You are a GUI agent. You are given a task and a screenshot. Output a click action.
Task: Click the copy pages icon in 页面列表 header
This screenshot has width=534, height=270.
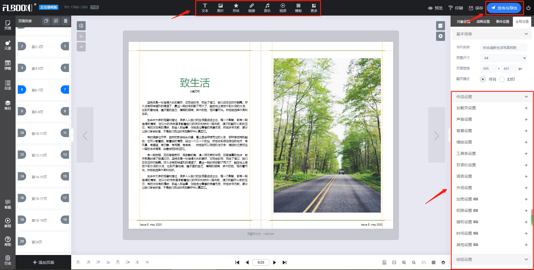point(46,21)
